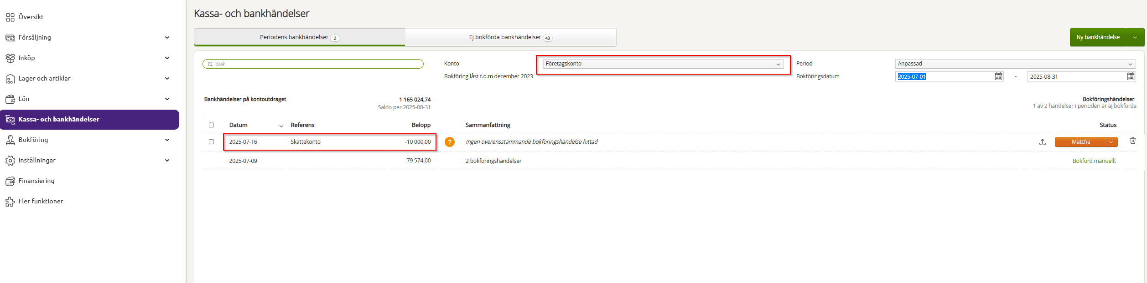Open the calendar for start date
This screenshot has width=1147, height=283.
999,76
